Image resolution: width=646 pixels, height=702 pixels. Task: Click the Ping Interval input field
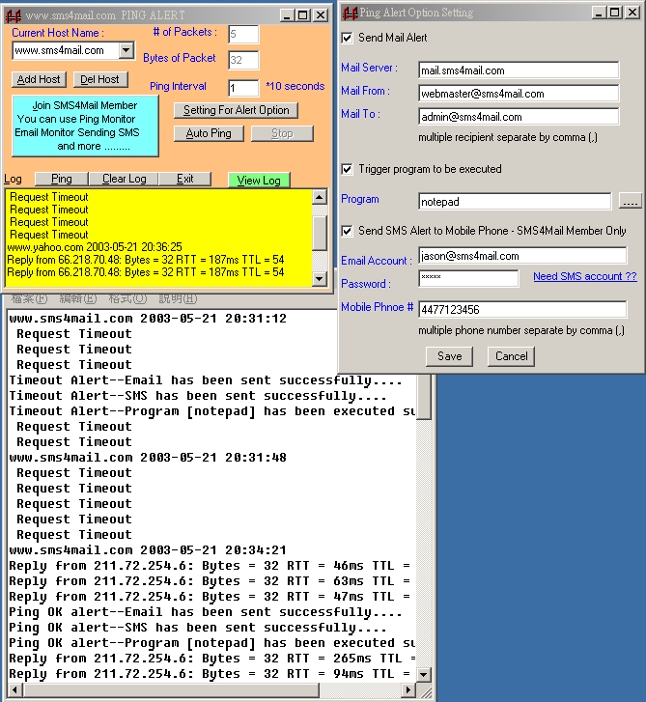(x=243, y=88)
